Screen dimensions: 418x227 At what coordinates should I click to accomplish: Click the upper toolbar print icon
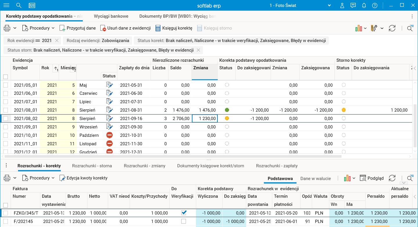click(7, 28)
